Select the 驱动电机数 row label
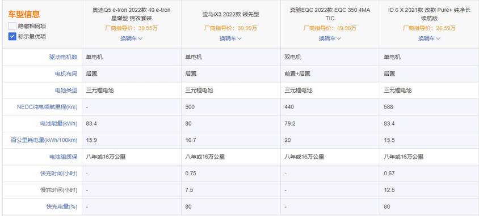Viewport: 479px width, 216px height. click(63, 57)
